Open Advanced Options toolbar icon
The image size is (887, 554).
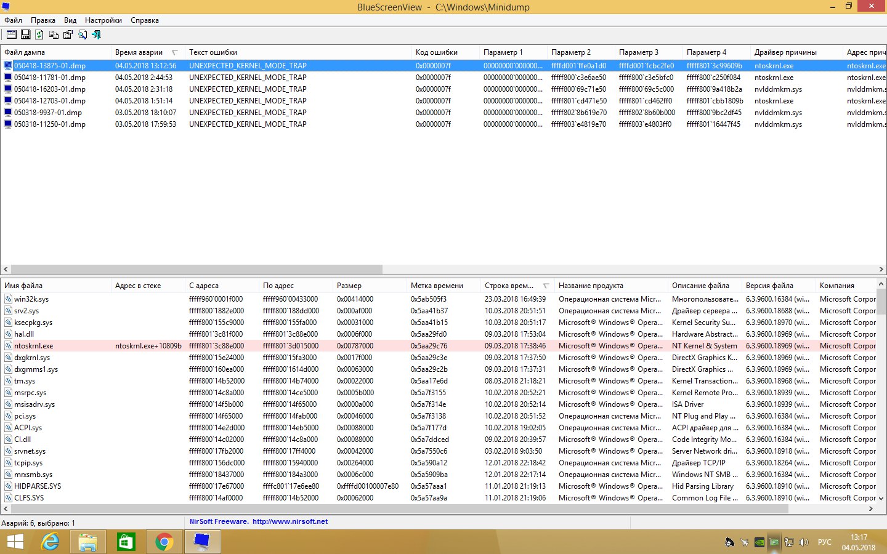[12, 34]
